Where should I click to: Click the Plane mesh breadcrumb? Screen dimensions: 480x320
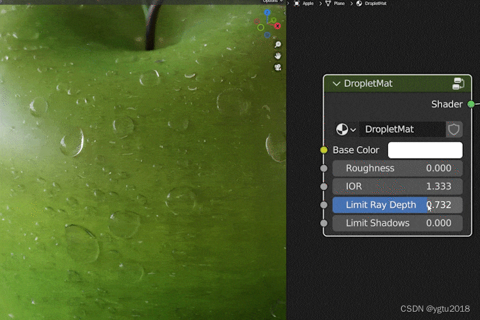tap(335, 3)
